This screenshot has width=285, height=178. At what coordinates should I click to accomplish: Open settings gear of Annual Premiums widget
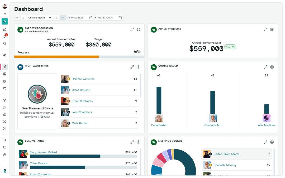[x=272, y=30]
